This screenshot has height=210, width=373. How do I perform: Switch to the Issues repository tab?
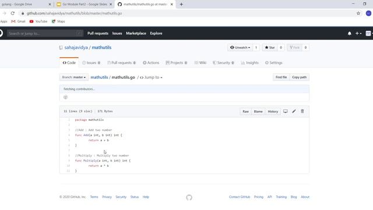91,63
